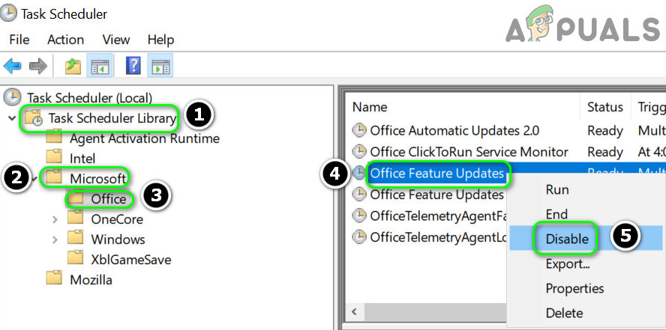This screenshot has height=330, width=666.
Task: Select Office ClickToRun Service Monitor task
Action: [469, 152]
